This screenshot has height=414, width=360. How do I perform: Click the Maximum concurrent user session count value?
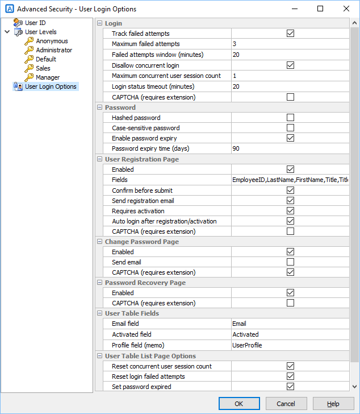[290, 76]
